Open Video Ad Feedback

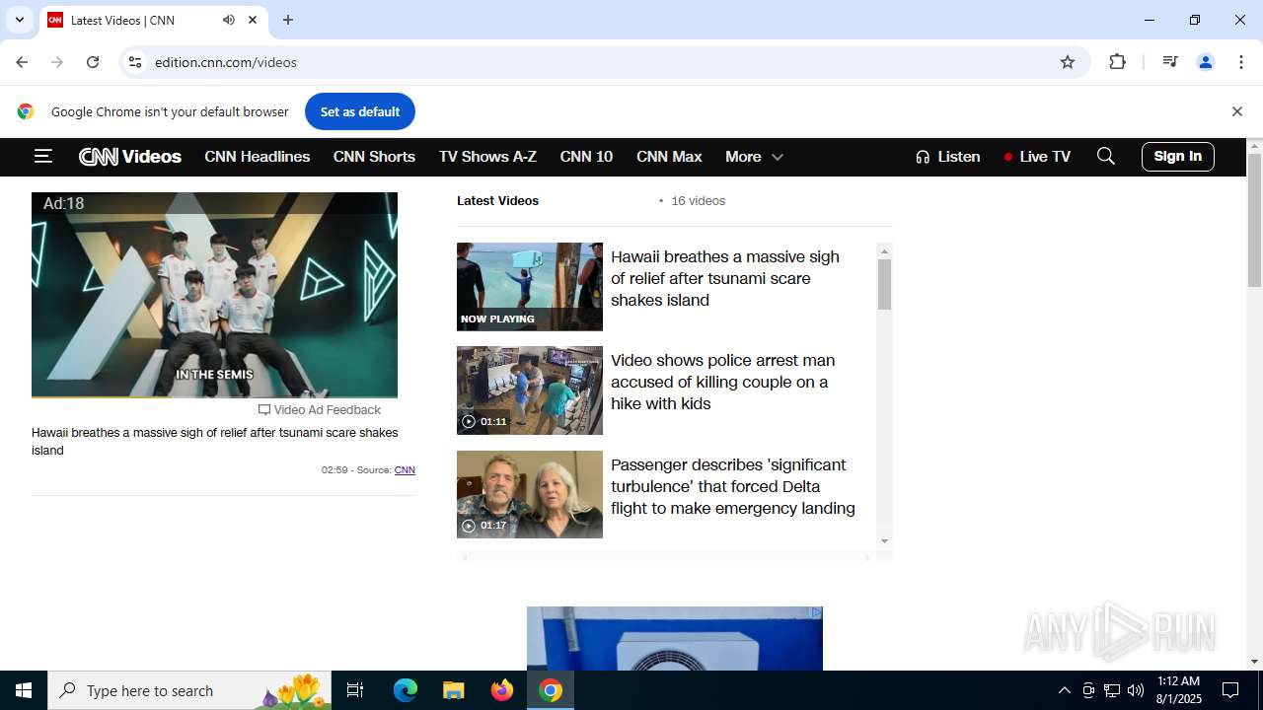pos(320,409)
